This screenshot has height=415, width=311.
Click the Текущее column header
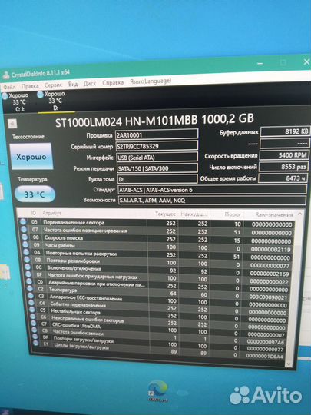click(165, 214)
